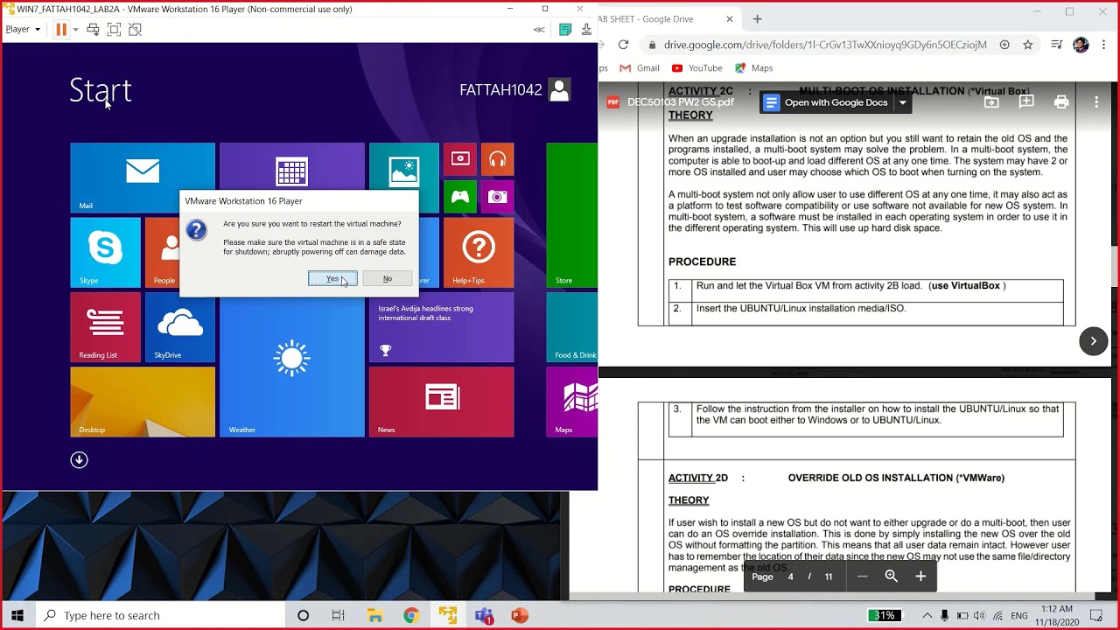Open the Gmail bookmark
The image size is (1120, 630).
click(640, 68)
